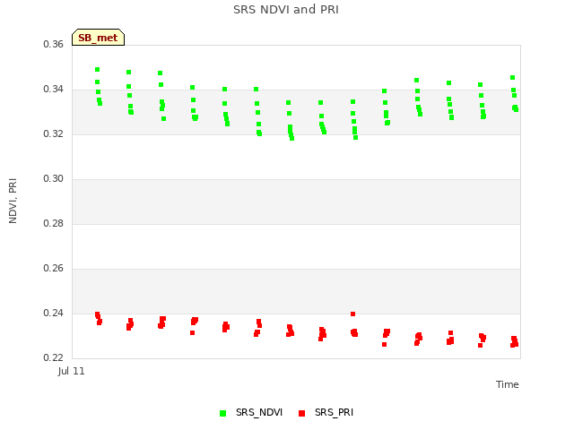Click the Jul 11 date tick label
Screen dimensions: 574x430
[x=72, y=372]
